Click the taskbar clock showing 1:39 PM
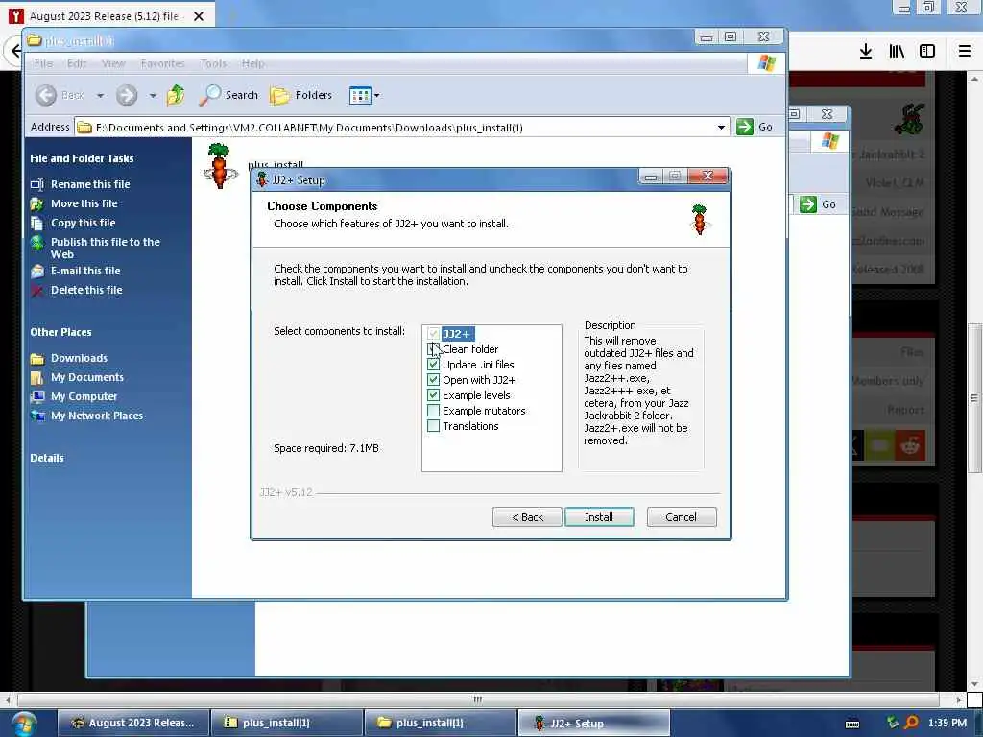 pos(947,723)
